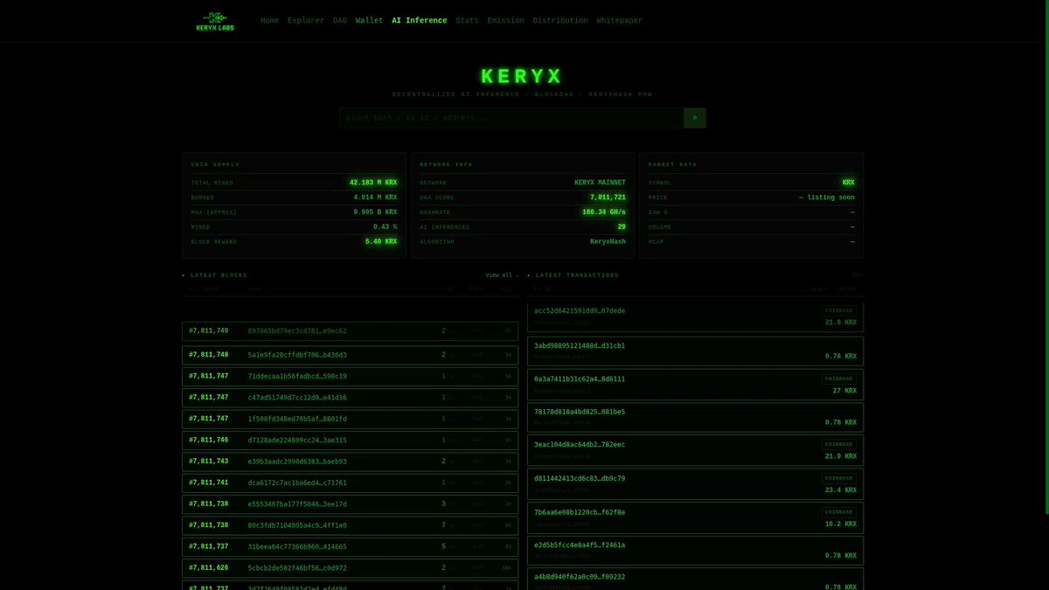Screen dimensions: 1049x590
Task: Go to the Home page
Action: 269,21
